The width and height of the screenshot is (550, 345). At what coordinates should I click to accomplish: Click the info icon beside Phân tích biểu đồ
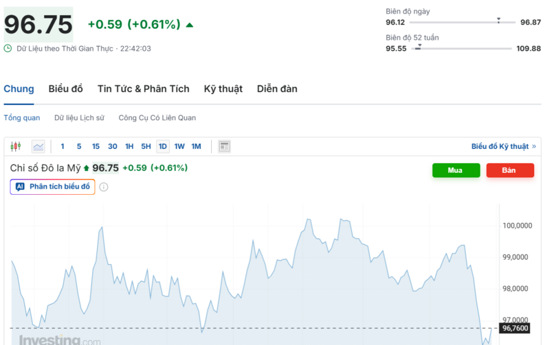click(104, 187)
